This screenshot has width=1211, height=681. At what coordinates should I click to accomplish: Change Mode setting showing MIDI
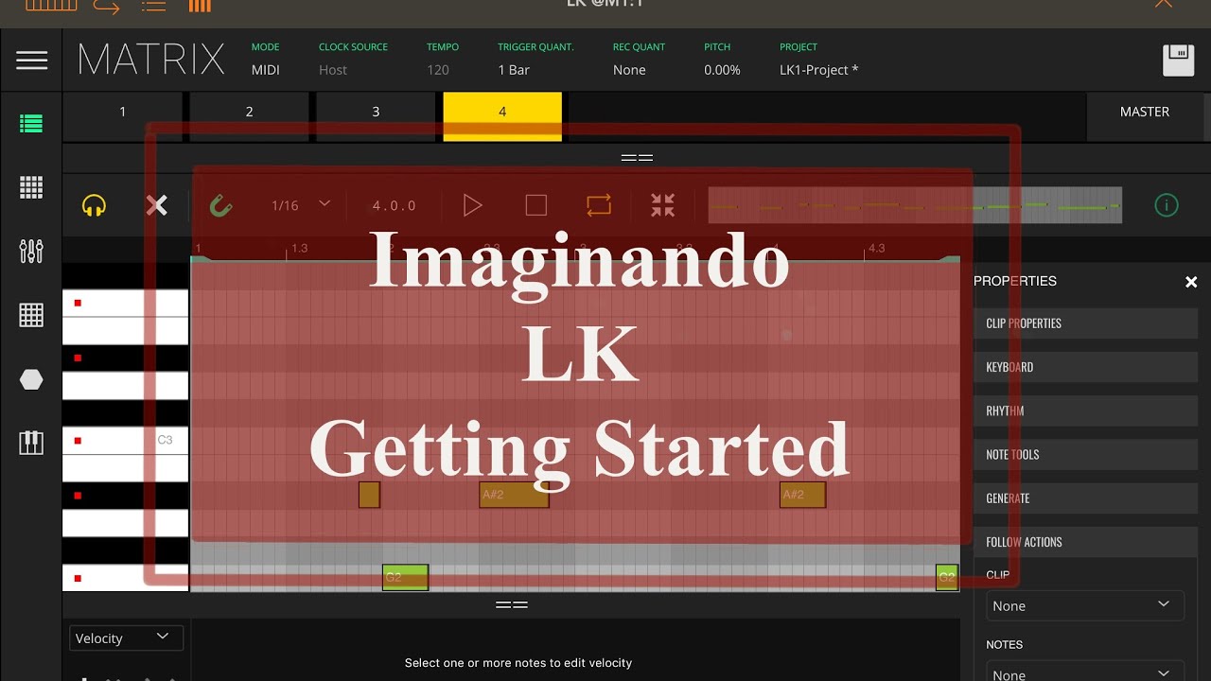266,70
